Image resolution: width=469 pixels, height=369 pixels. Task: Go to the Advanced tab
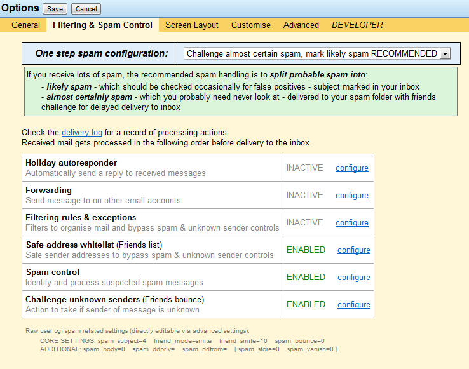[301, 25]
